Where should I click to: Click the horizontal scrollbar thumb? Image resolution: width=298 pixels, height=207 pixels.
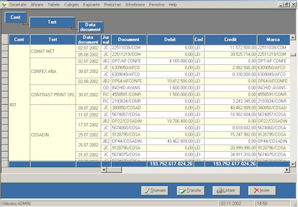(x=114, y=170)
